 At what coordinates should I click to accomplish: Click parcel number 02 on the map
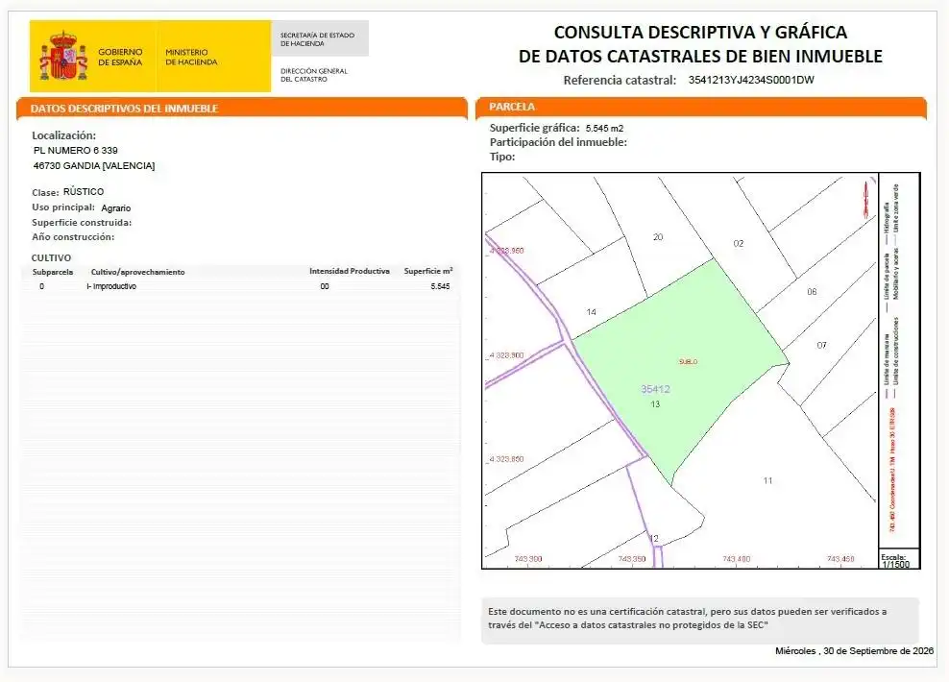pyautogui.click(x=739, y=243)
